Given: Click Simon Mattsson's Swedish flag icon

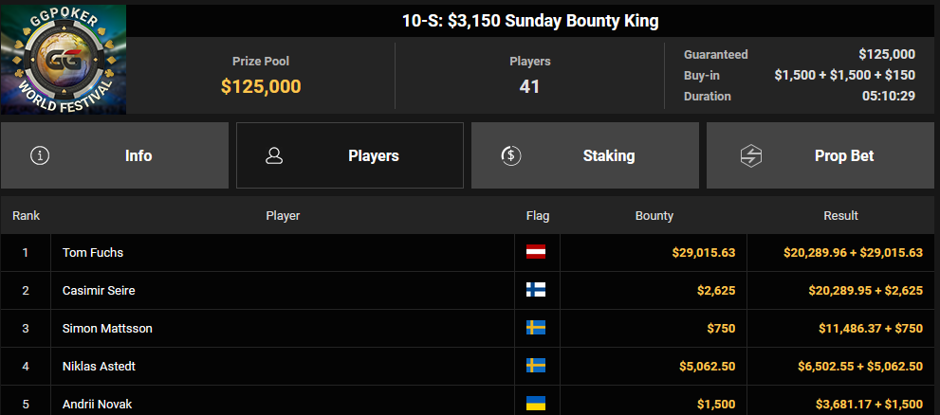Looking at the screenshot, I should (x=536, y=328).
